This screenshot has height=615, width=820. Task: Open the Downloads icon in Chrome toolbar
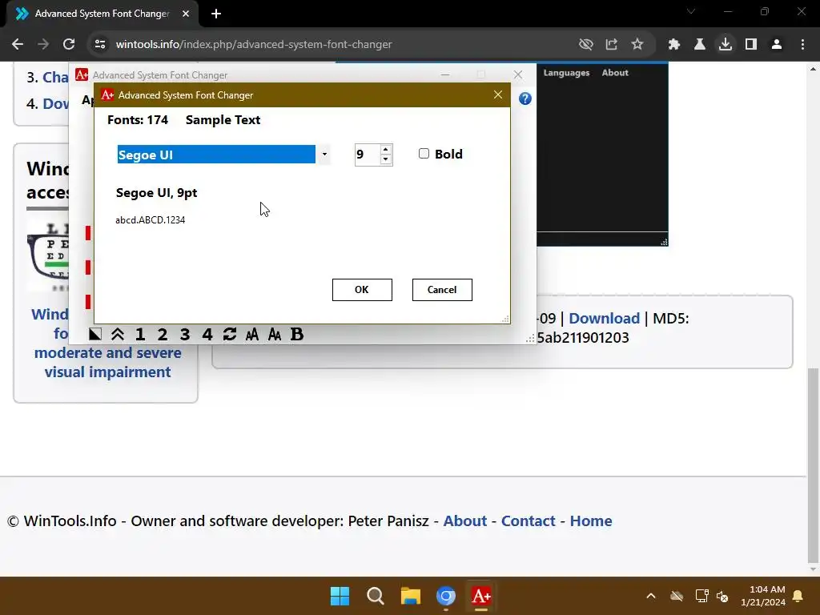click(x=726, y=44)
